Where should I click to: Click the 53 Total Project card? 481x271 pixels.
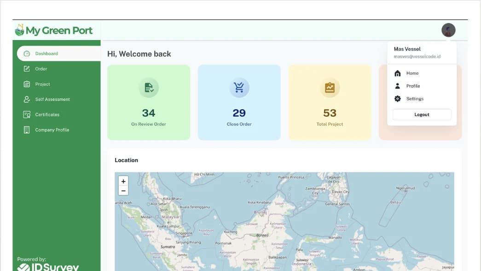[x=330, y=102]
